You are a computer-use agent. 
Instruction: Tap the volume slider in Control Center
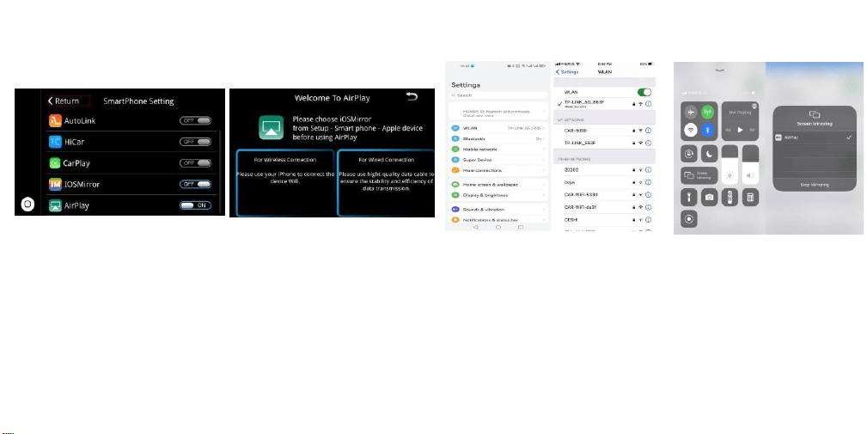[750, 165]
